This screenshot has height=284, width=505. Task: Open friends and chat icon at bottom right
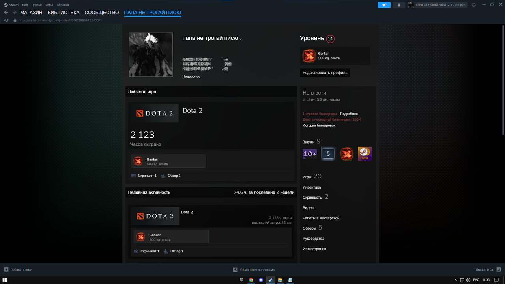coord(499,270)
